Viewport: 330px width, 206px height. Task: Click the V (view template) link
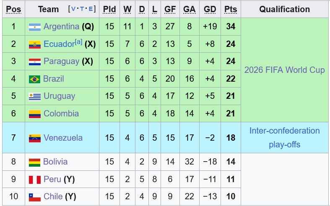coord(74,9)
